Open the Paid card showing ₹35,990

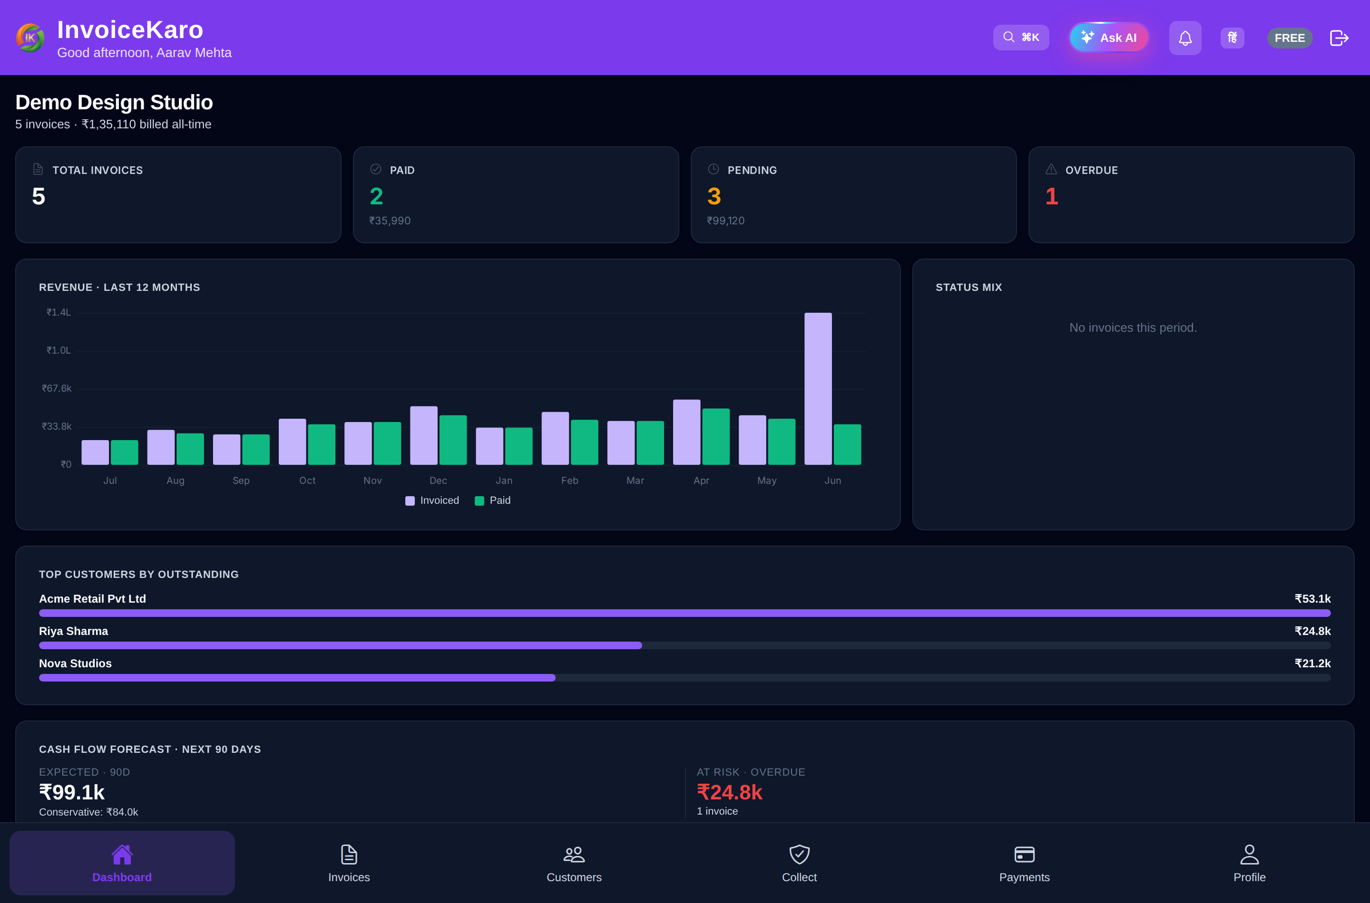[516, 195]
